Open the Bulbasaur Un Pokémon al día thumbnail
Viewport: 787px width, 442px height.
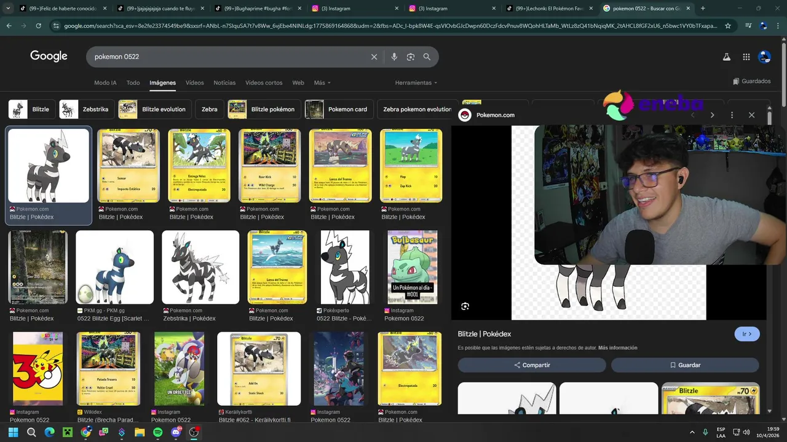pyautogui.click(x=412, y=267)
